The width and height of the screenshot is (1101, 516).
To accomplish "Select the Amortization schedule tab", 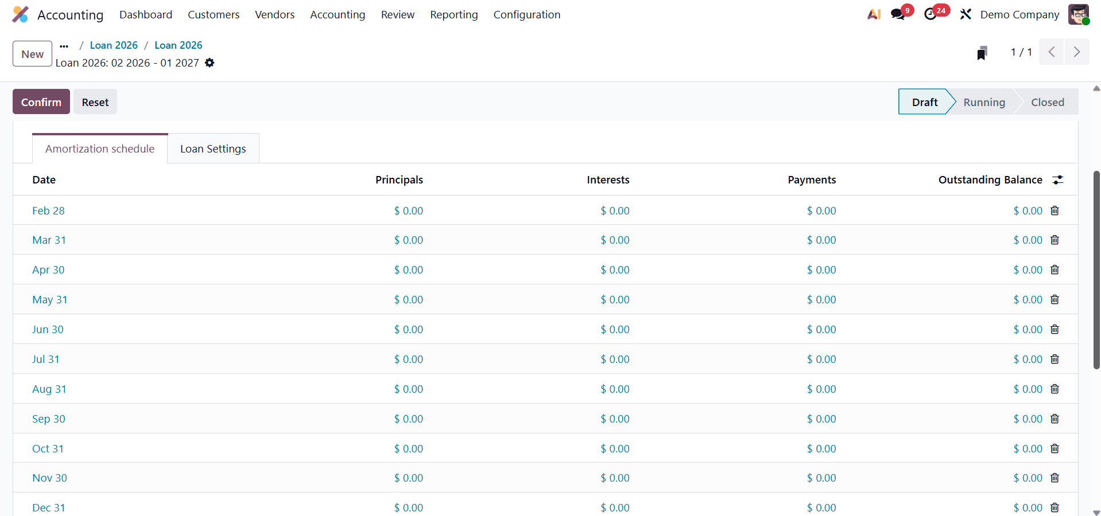I will click(99, 148).
